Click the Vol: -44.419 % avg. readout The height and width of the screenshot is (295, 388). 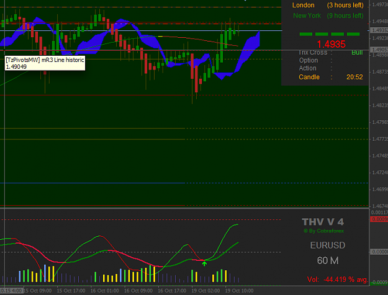(337, 280)
